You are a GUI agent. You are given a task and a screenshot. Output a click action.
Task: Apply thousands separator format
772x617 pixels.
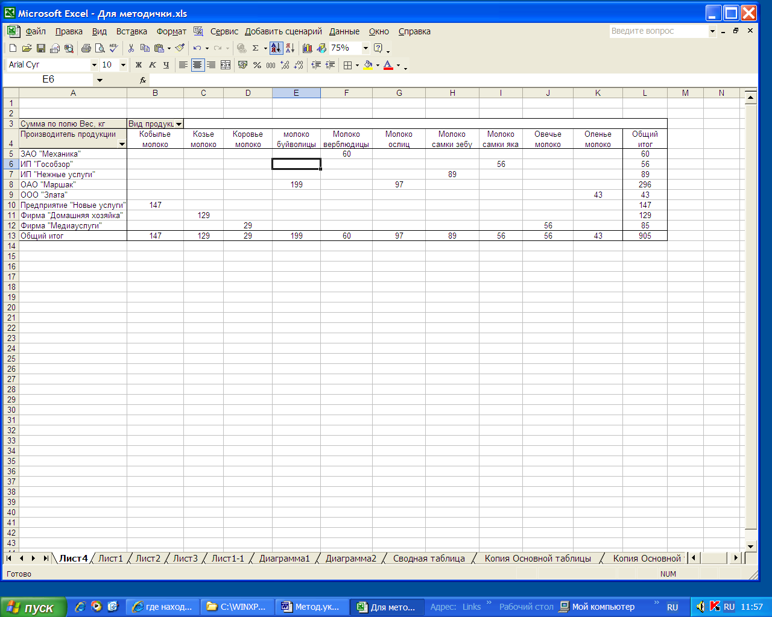(271, 65)
